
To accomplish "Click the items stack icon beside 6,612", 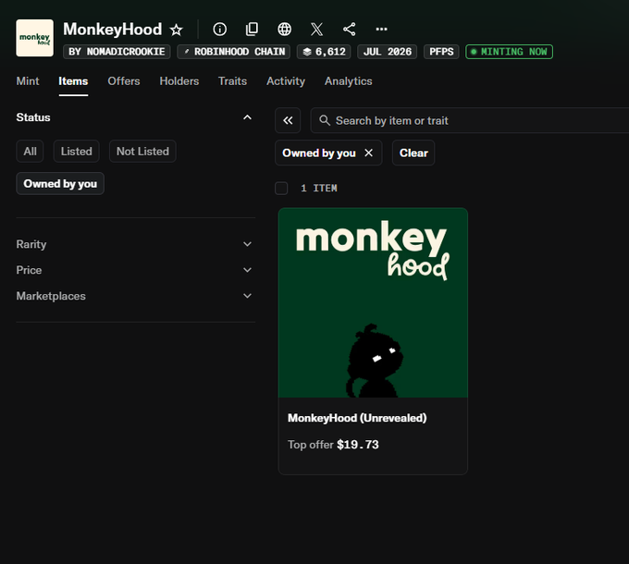I will [307, 52].
